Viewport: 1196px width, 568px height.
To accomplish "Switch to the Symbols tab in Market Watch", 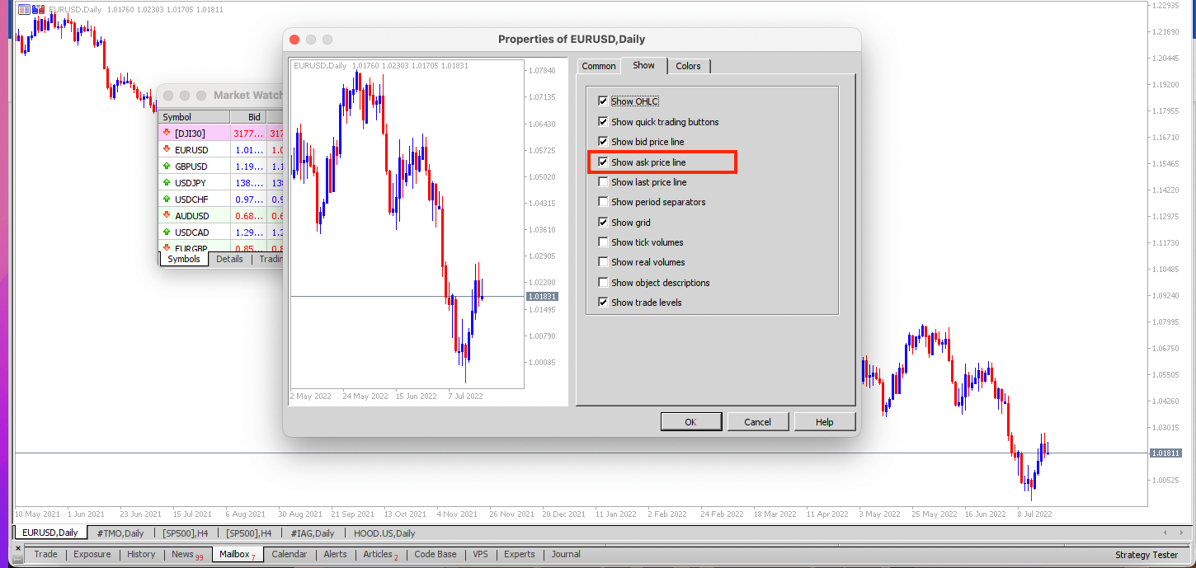I will (184, 259).
